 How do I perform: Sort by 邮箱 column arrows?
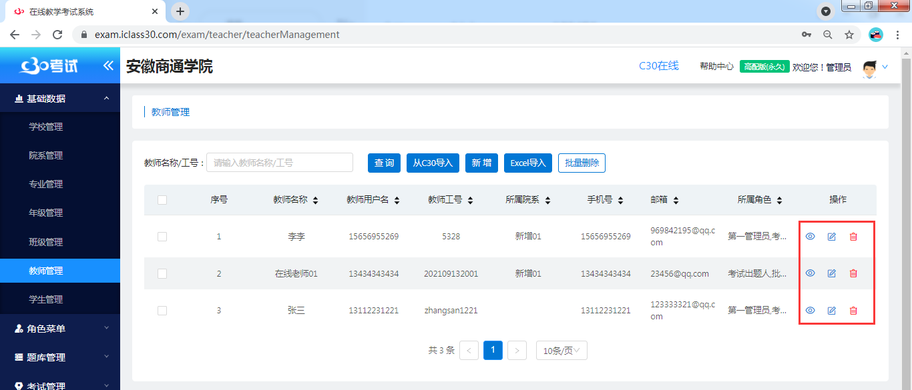tap(675, 200)
